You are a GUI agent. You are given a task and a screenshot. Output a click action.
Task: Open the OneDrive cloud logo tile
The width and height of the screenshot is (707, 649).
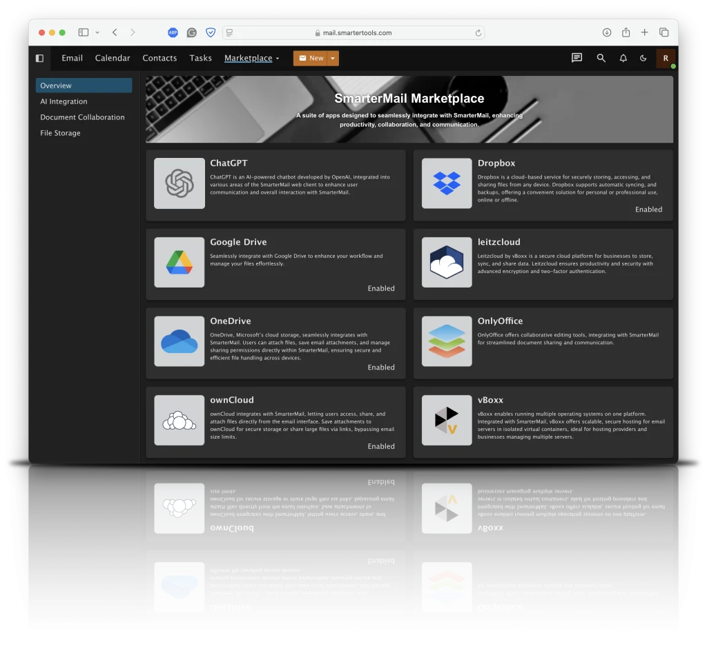point(179,341)
